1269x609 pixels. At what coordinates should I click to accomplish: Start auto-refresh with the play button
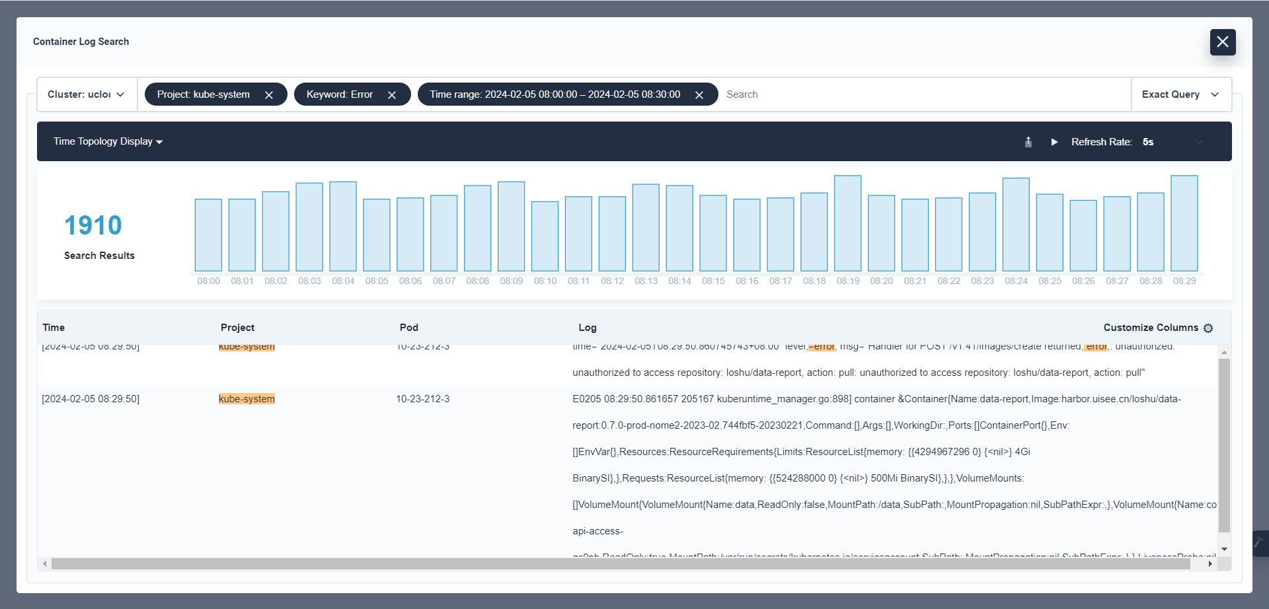pos(1054,142)
